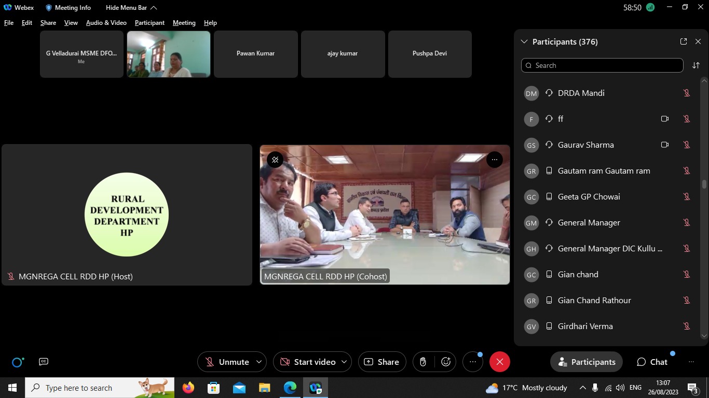
Task: Unpin the Cohost video tile
Action: pos(275,160)
